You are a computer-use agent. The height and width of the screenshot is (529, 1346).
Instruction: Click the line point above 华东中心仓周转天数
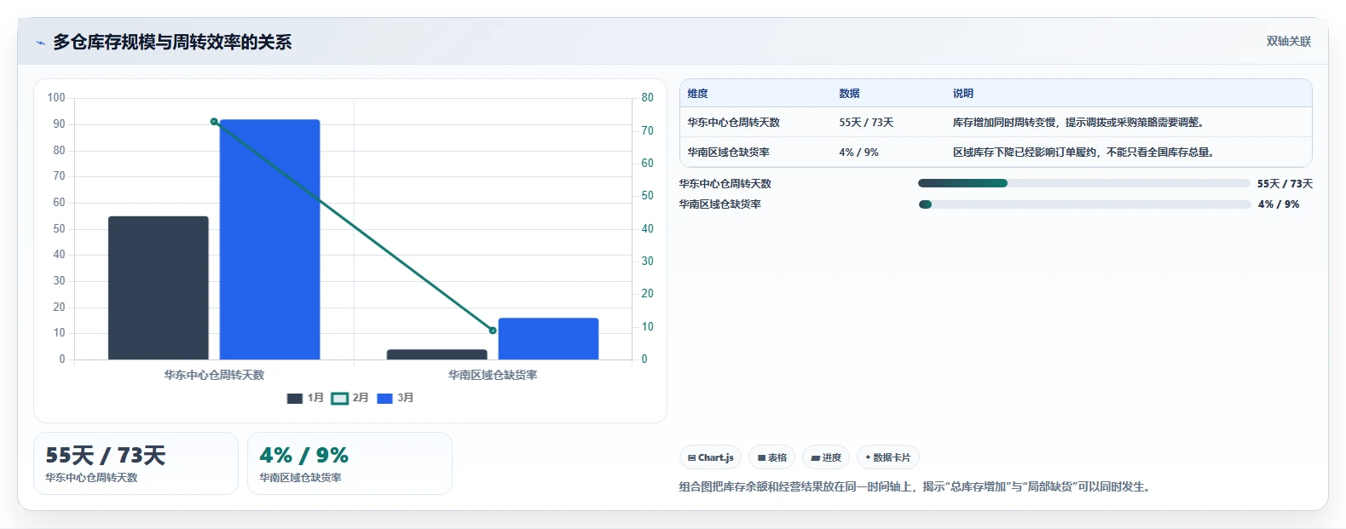tap(214, 122)
